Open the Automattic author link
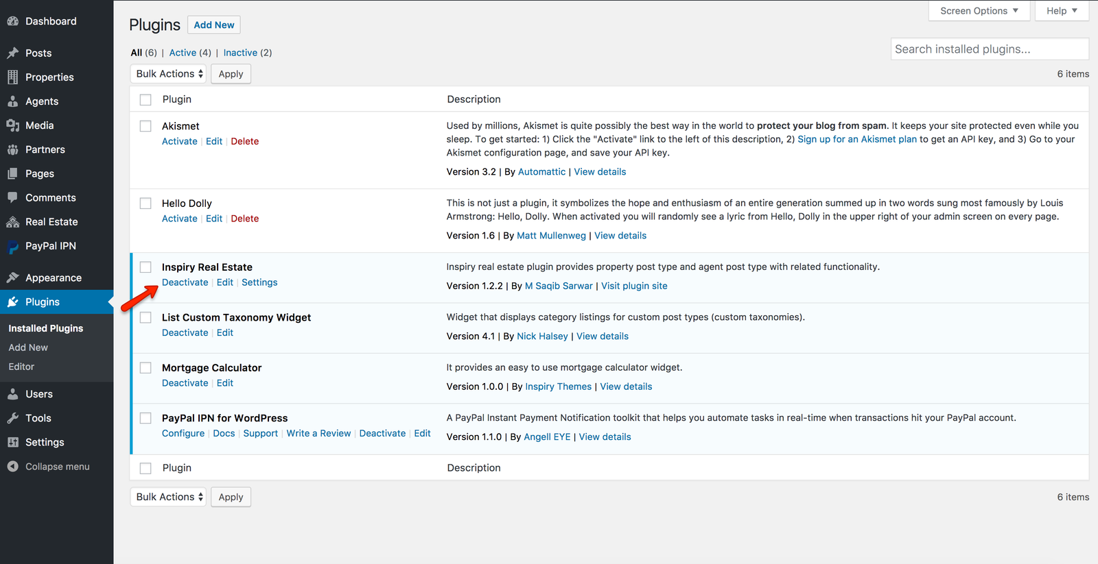Image resolution: width=1098 pixels, height=564 pixels. tap(542, 172)
